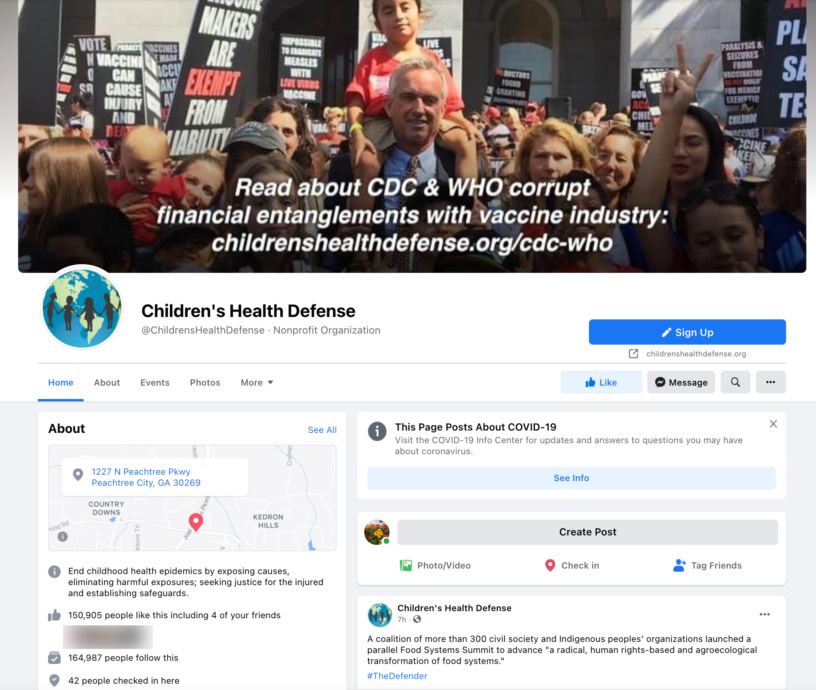This screenshot has width=816, height=690.
Task: Choose the Photo/Video post option
Action: pos(435,565)
